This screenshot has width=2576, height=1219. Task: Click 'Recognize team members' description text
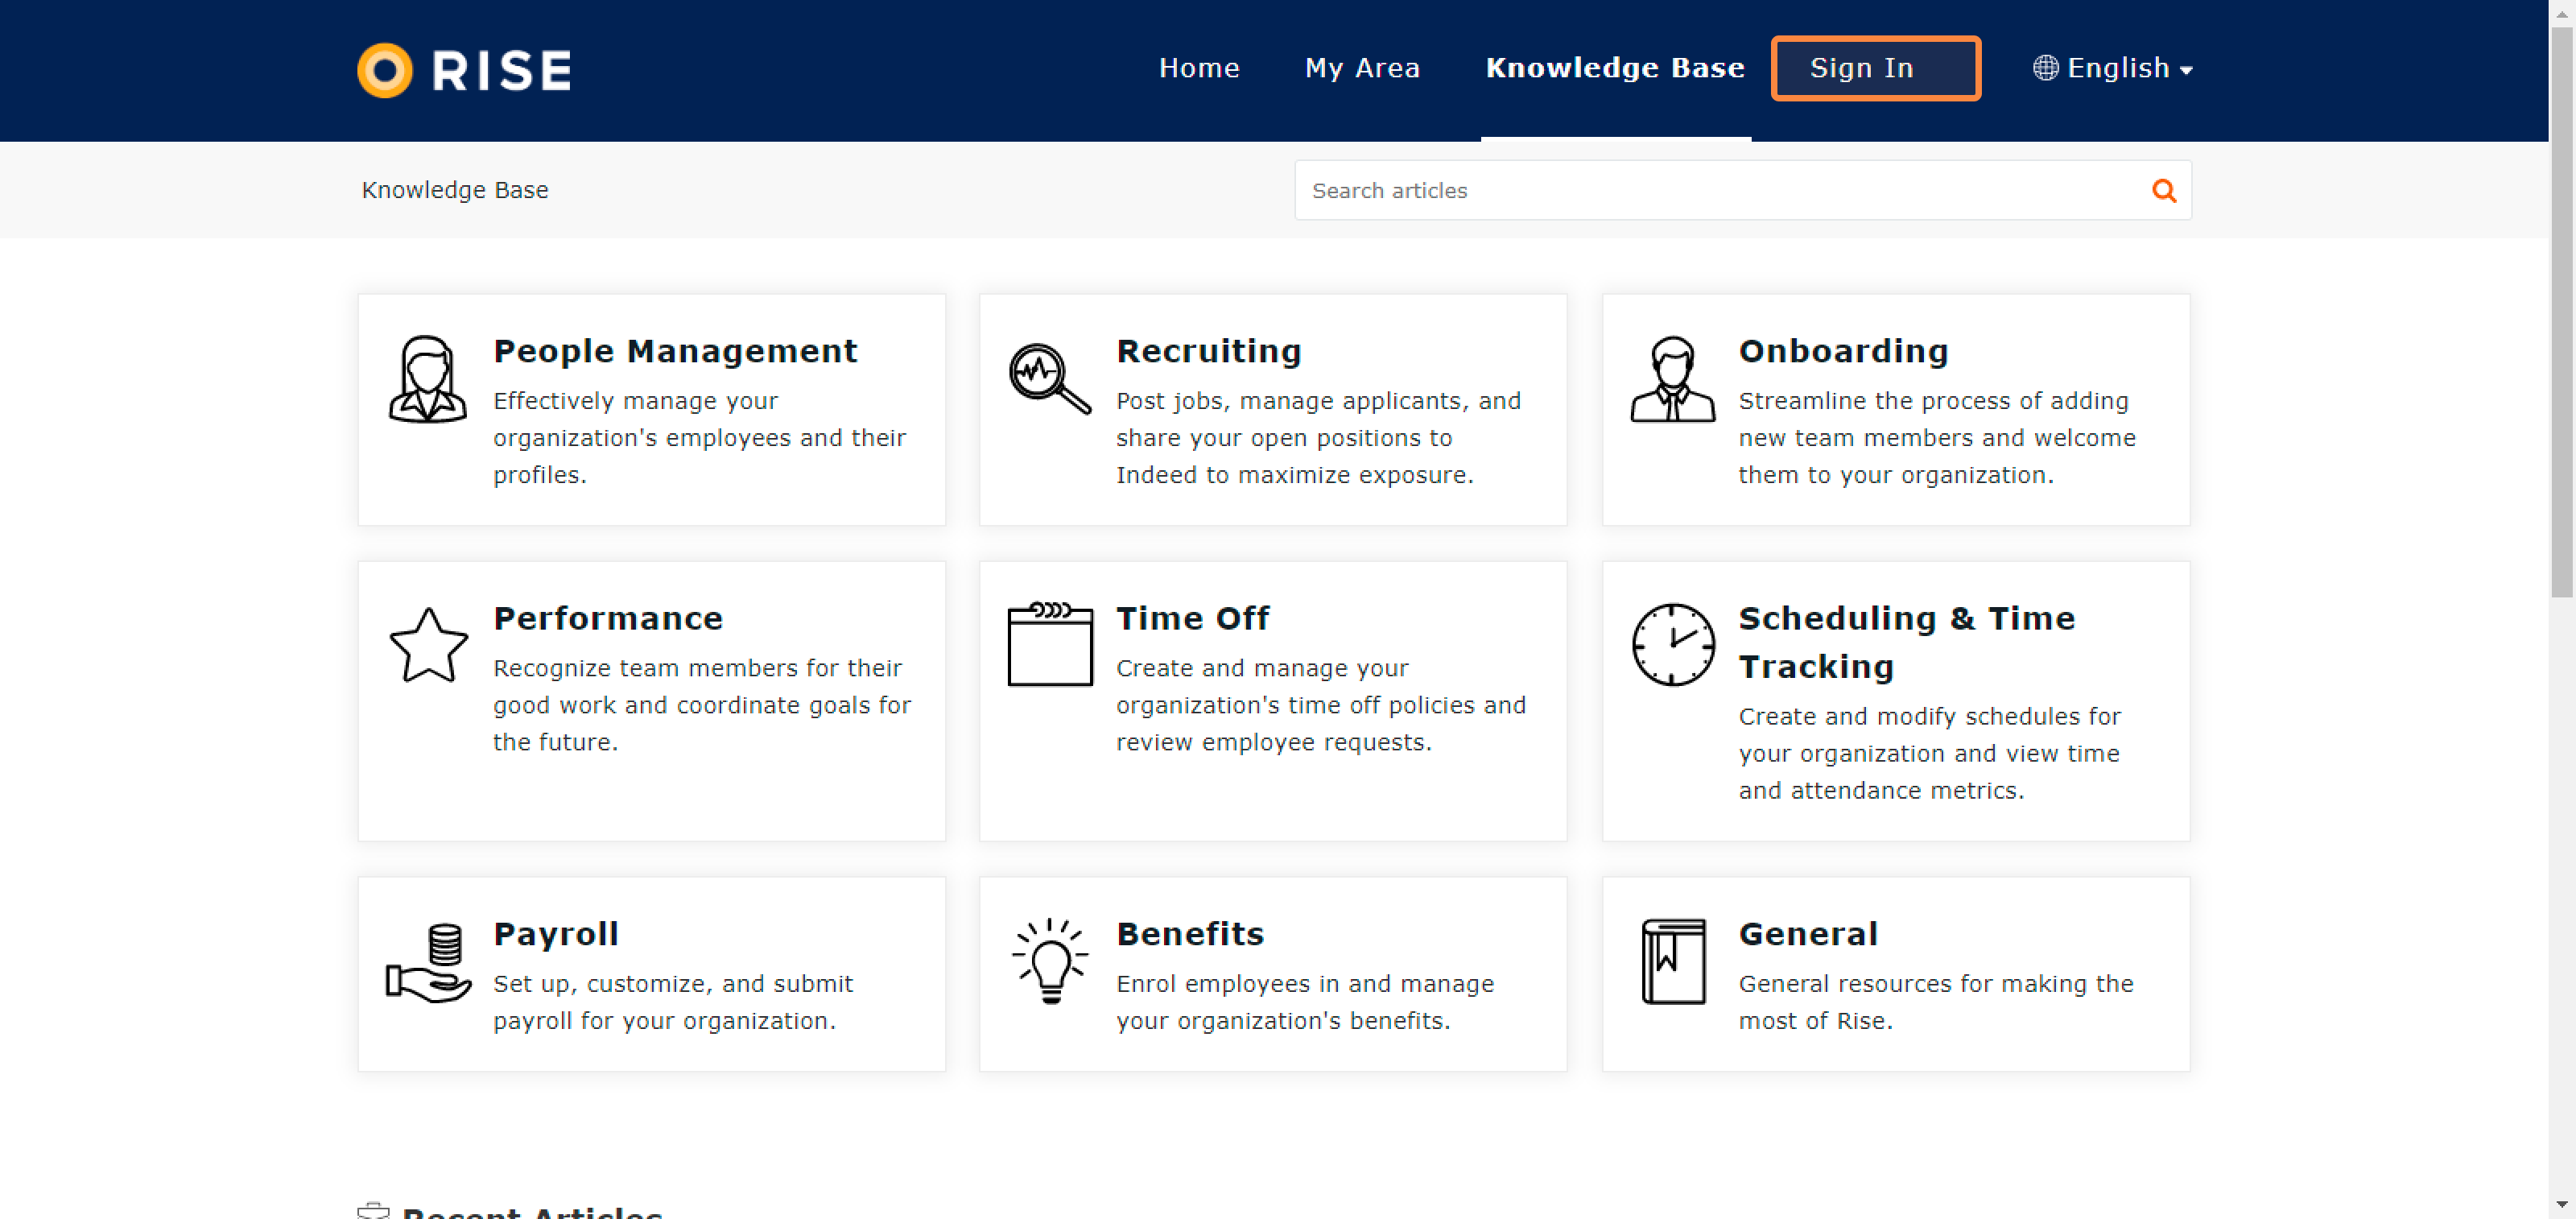pyautogui.click(x=701, y=705)
